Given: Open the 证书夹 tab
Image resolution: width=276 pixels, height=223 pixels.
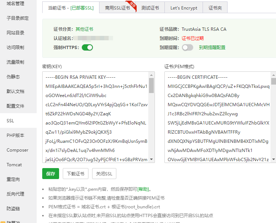Looking at the screenshot, I should point(215,8).
